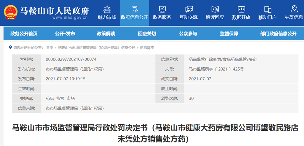This screenshot has width=304, height=146.
Task: Select view count value 30
Action: click(191, 99)
